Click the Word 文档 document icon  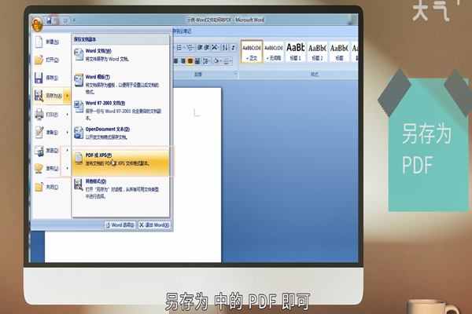click(x=79, y=54)
